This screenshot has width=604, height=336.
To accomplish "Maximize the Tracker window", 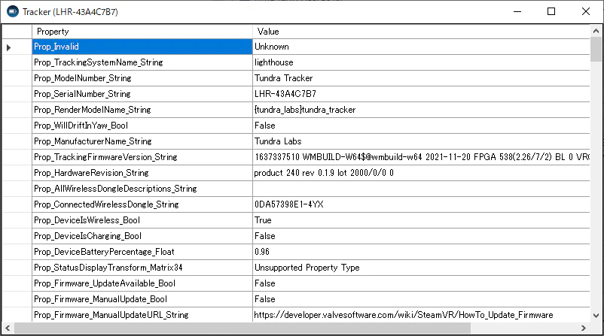I will [551, 11].
